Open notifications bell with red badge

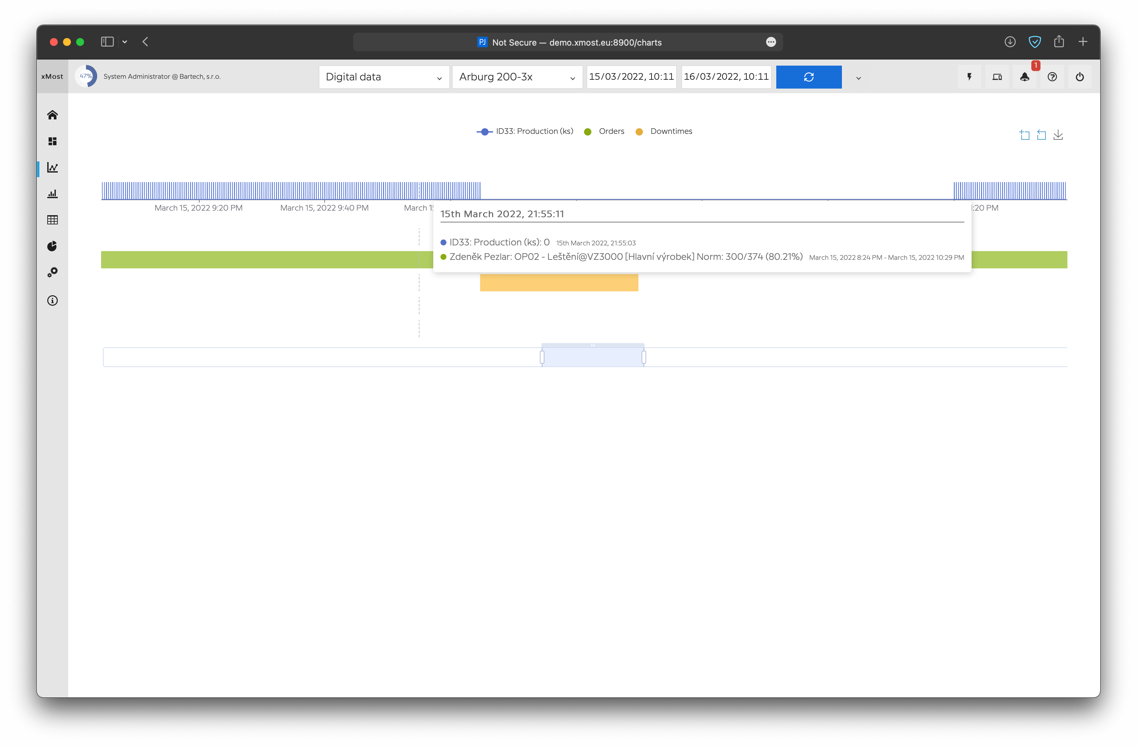[1024, 77]
